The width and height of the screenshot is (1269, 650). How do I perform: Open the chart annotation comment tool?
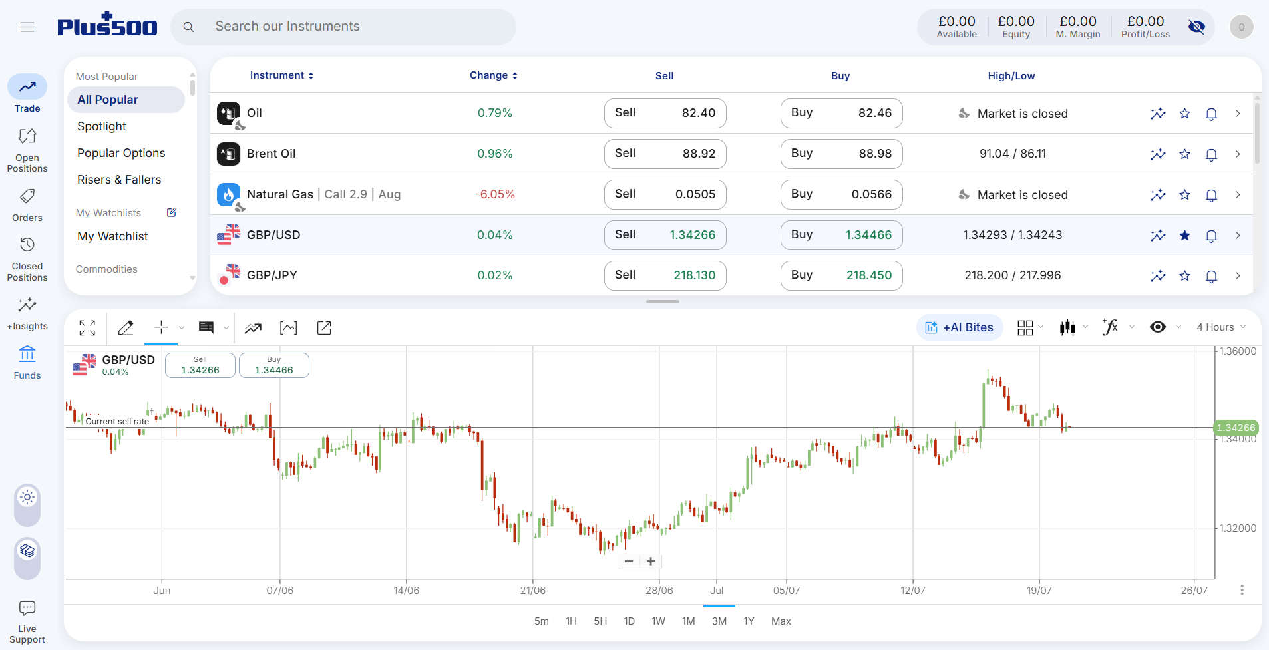click(x=206, y=327)
